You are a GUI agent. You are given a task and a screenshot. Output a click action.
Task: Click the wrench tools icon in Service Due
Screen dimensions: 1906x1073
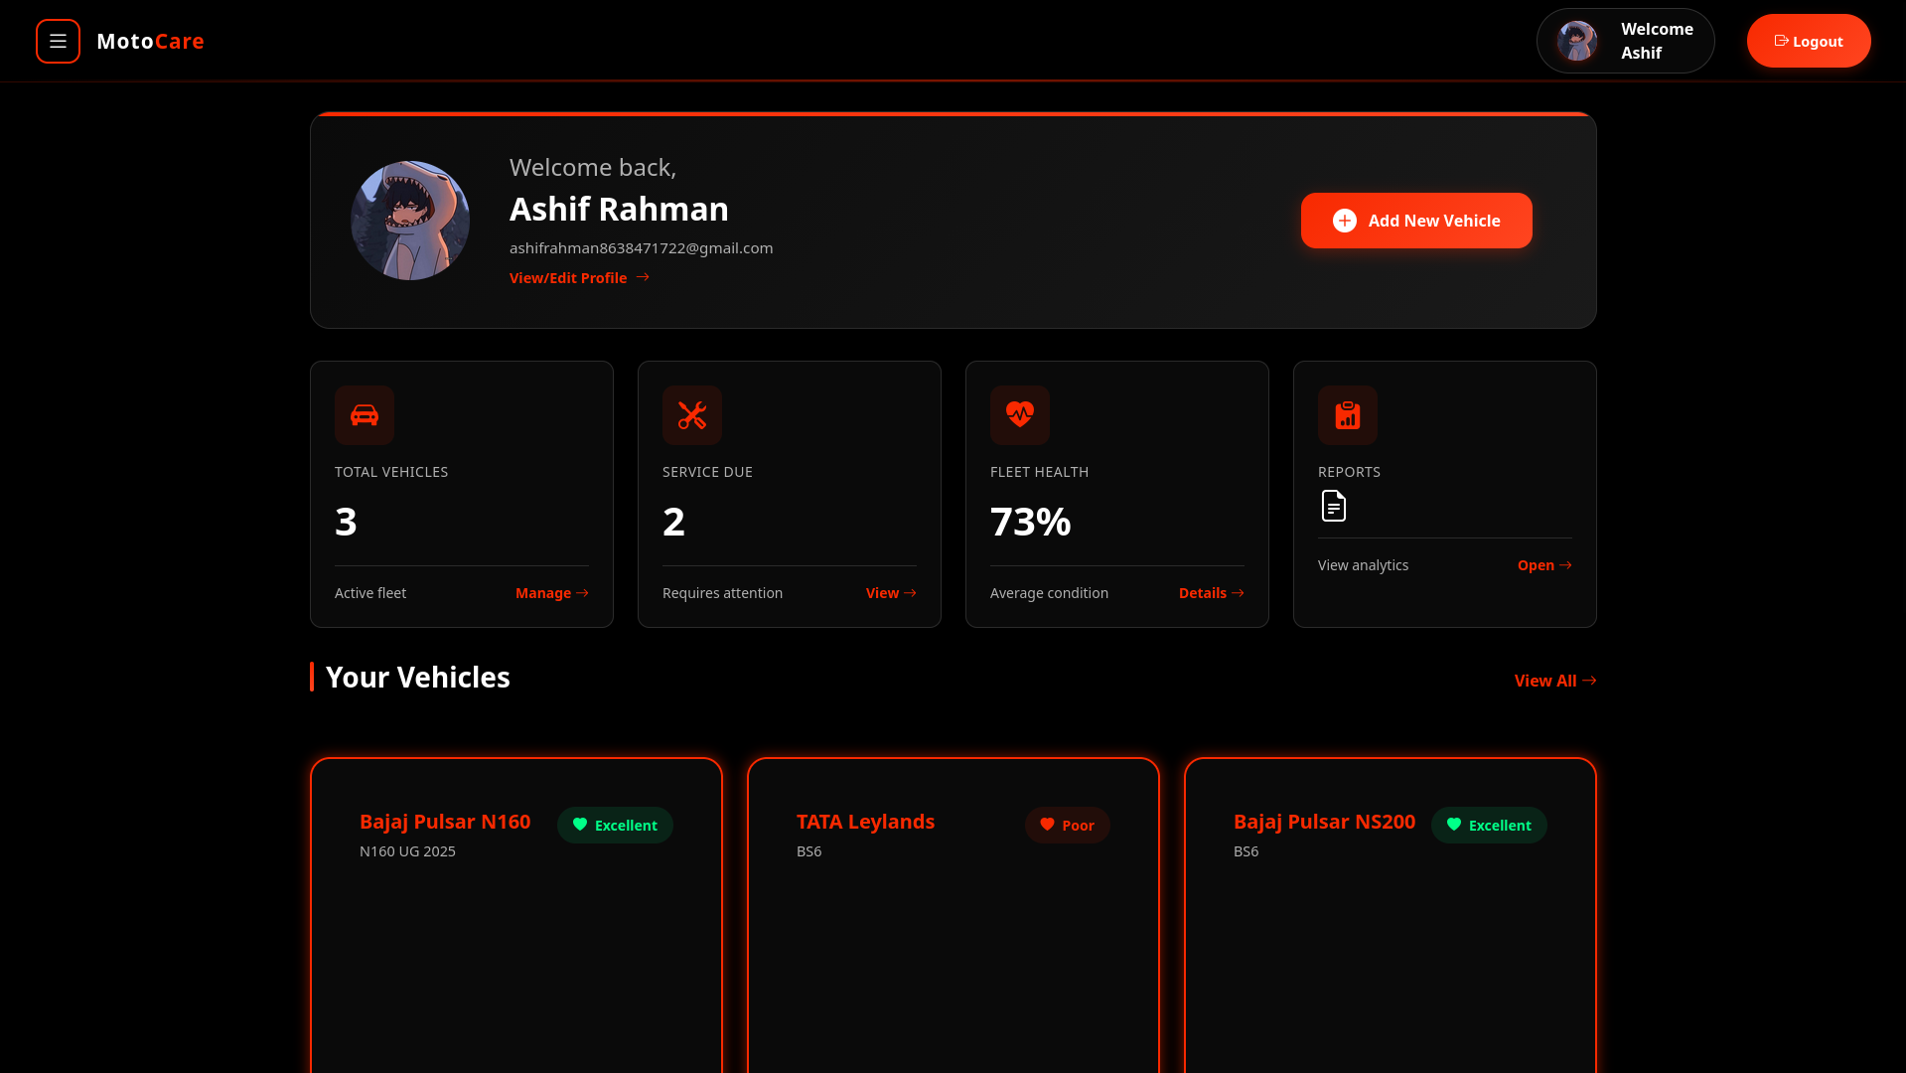pyautogui.click(x=692, y=415)
